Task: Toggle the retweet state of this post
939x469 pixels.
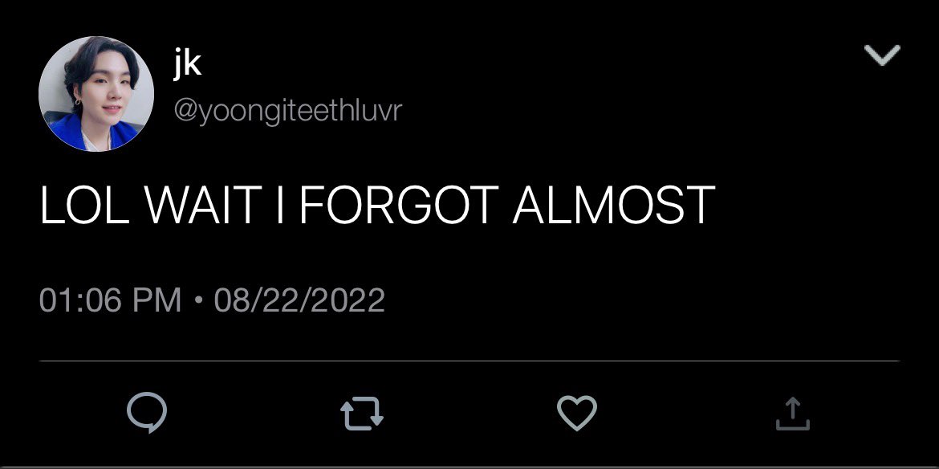Action: click(x=362, y=415)
